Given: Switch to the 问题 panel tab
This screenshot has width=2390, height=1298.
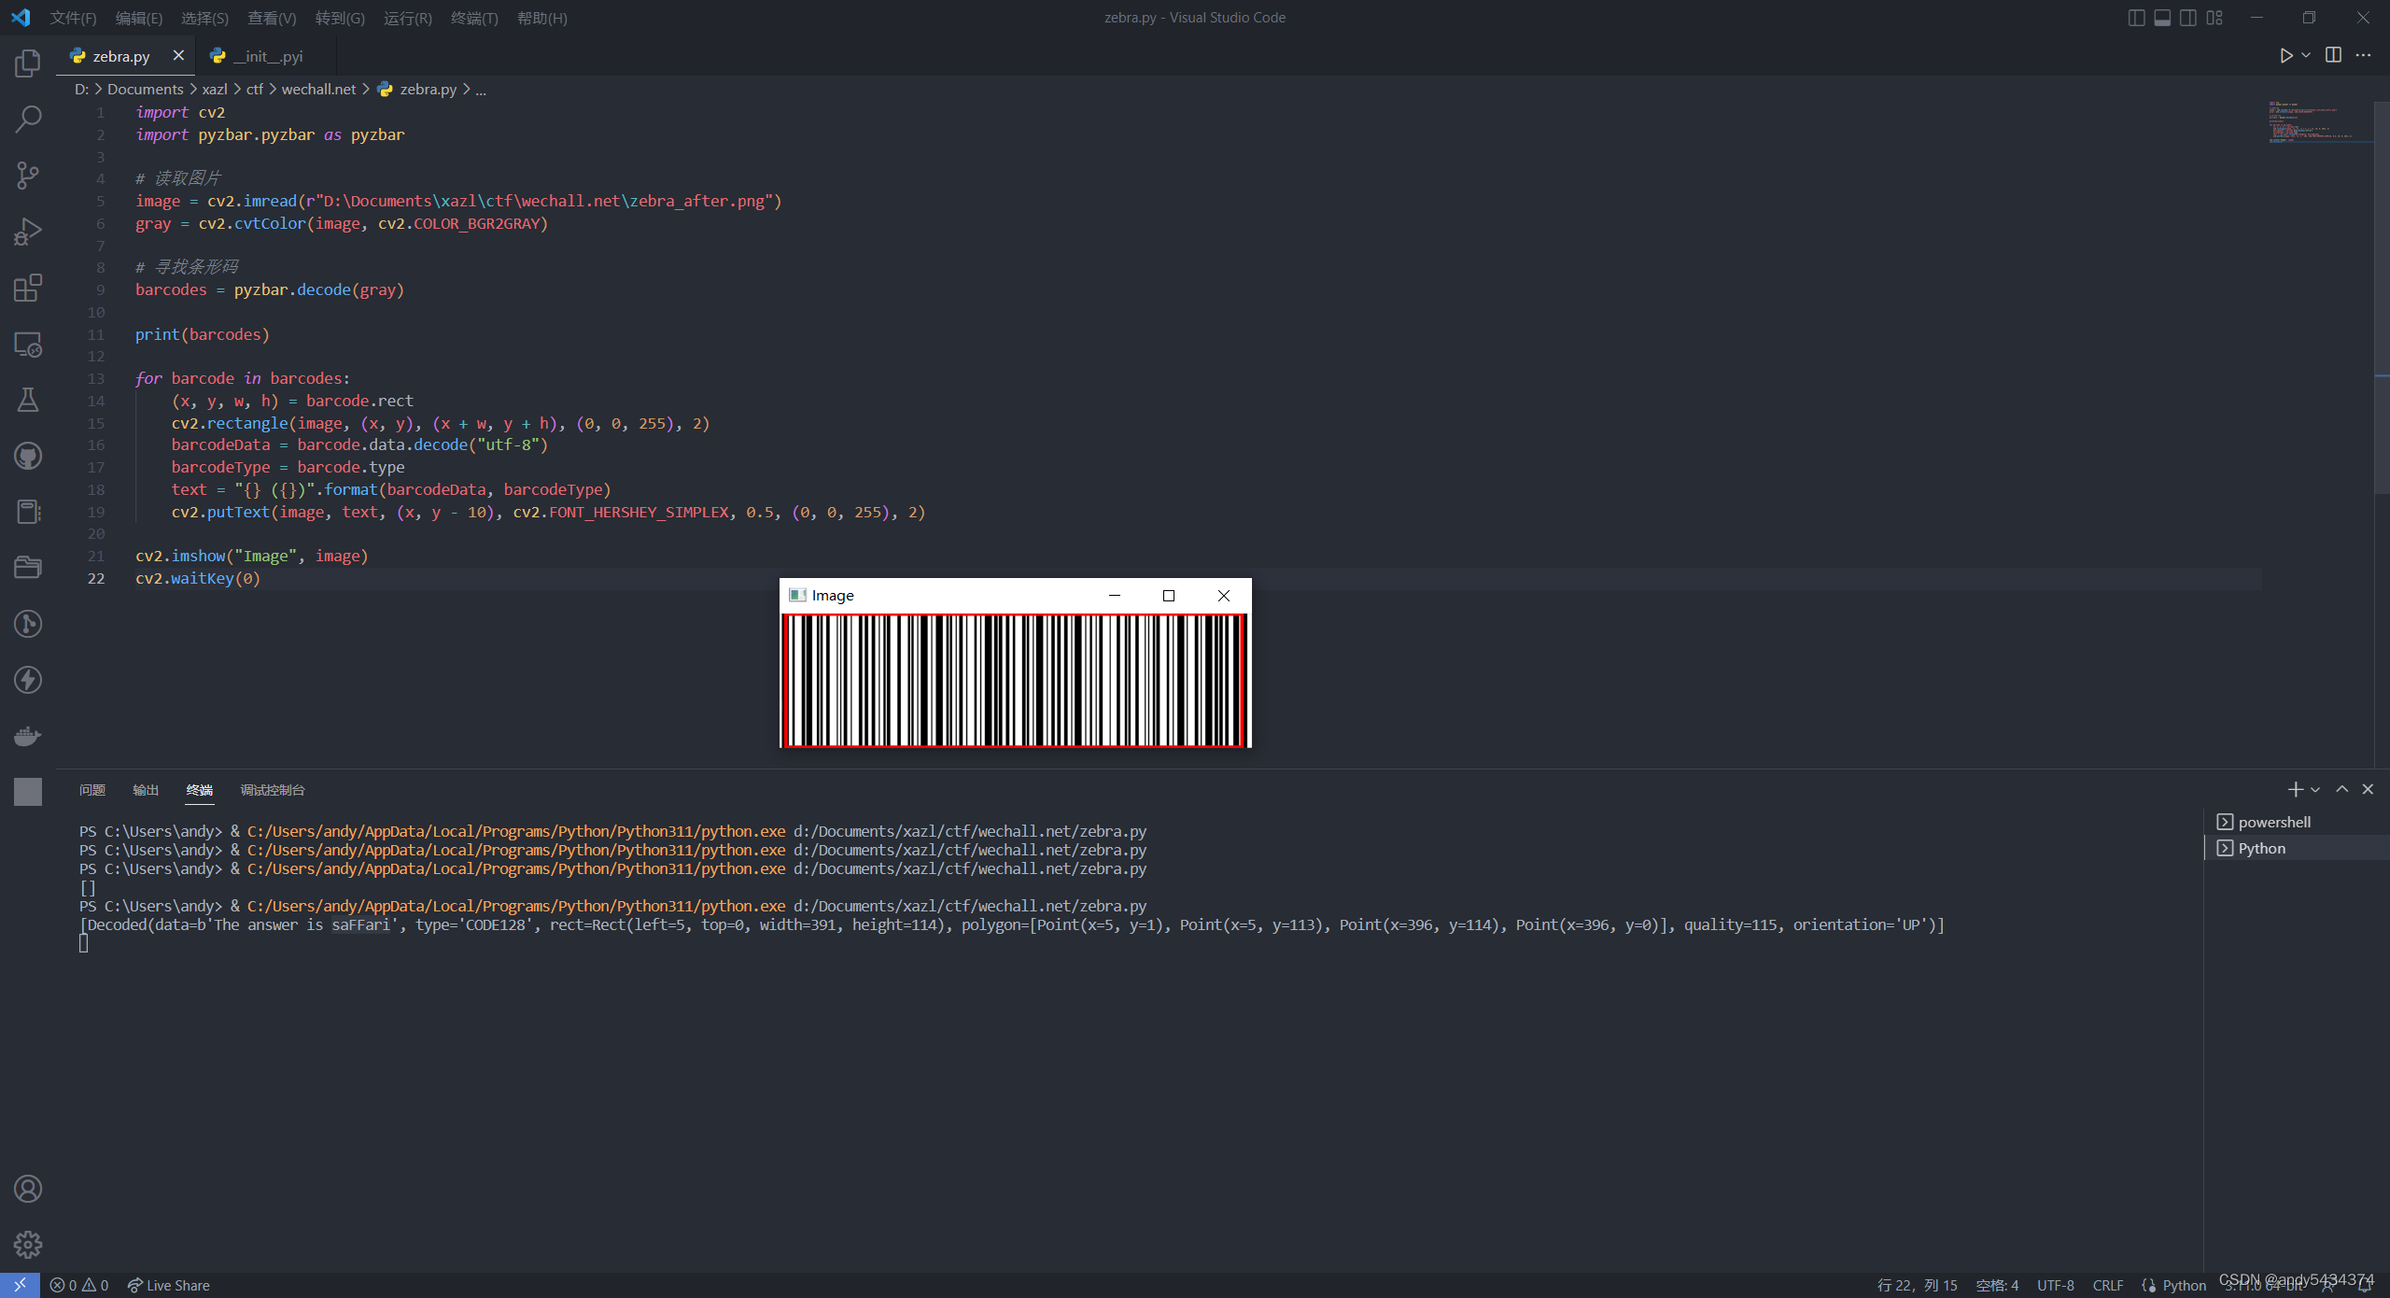Looking at the screenshot, I should click(x=92, y=790).
